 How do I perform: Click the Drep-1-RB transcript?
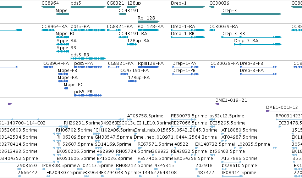coord(188,37)
